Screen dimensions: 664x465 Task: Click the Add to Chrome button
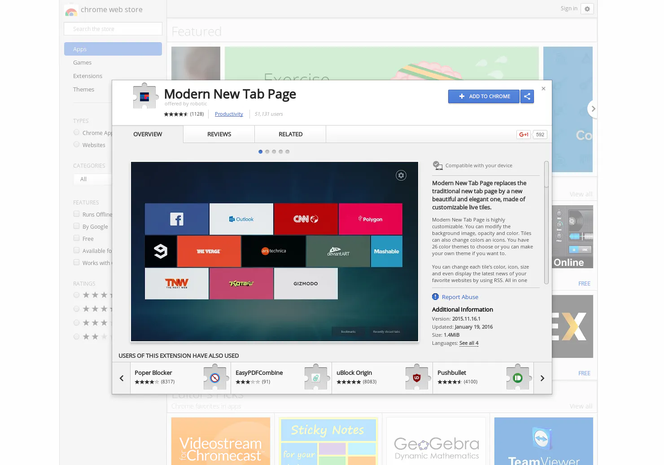point(484,96)
